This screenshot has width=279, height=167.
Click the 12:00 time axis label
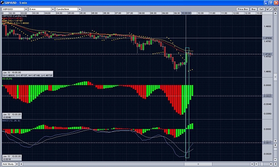point(236,13)
